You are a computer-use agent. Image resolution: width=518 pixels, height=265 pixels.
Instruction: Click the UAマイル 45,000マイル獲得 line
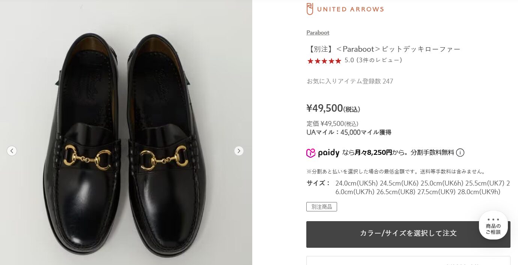pos(349,132)
